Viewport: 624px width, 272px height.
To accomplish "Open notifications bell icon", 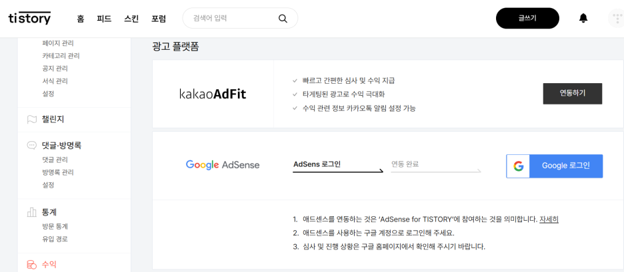I will (583, 18).
